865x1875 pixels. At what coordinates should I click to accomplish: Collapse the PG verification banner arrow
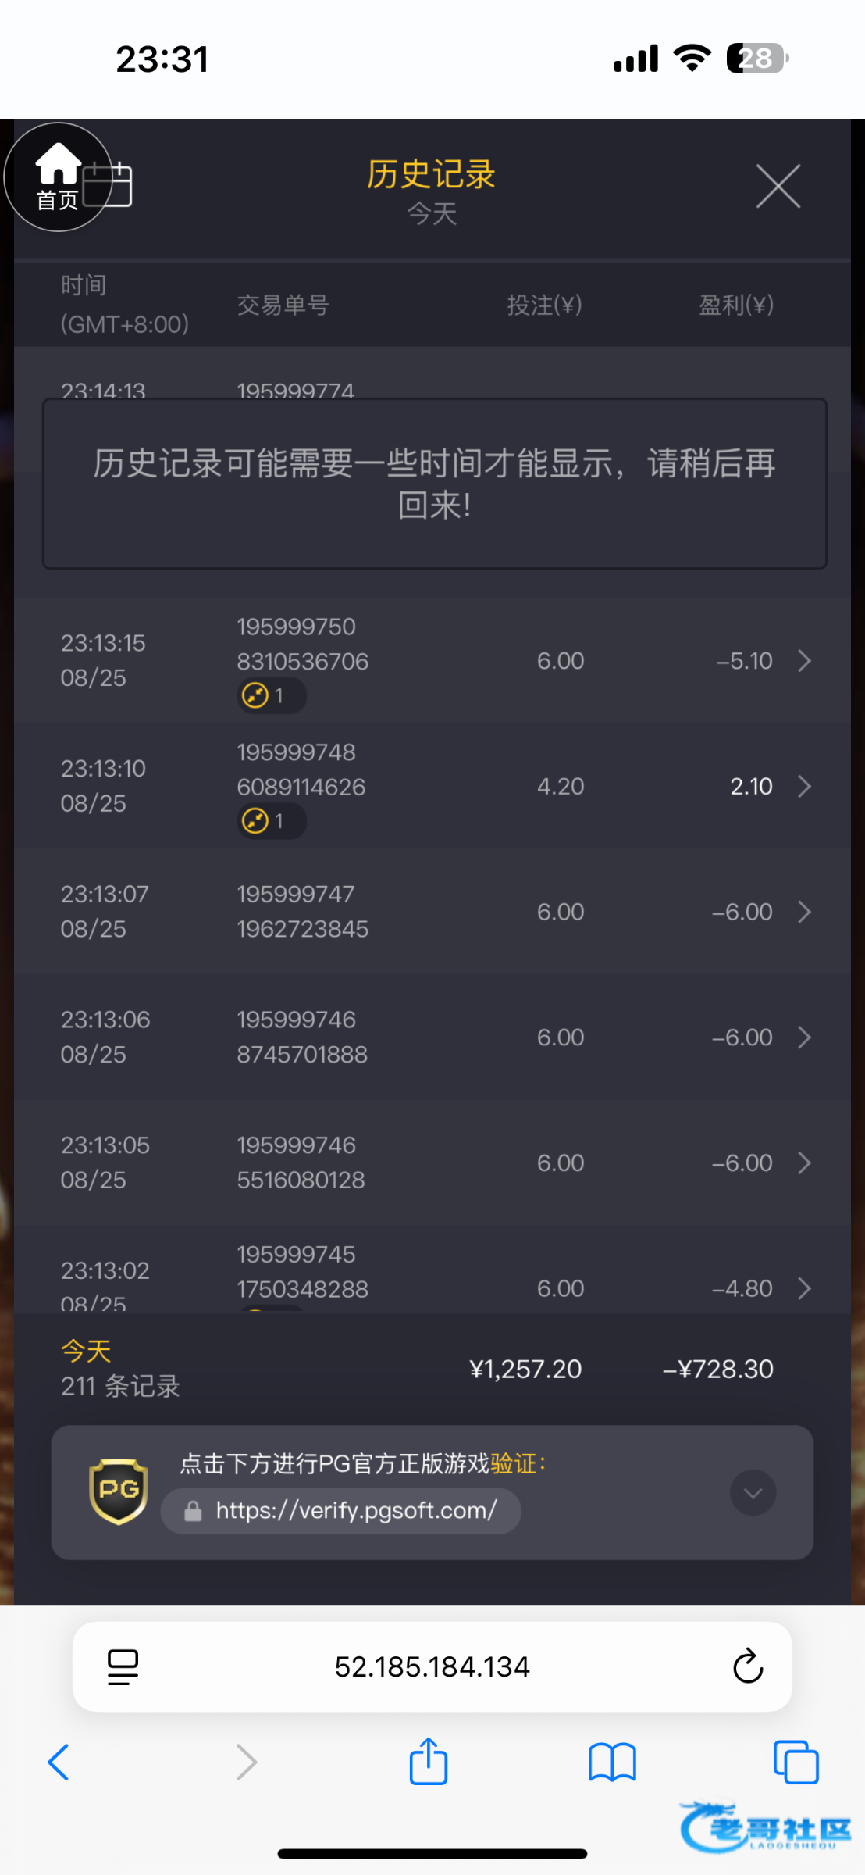pyautogui.click(x=753, y=1493)
